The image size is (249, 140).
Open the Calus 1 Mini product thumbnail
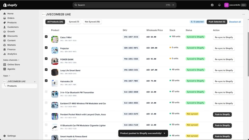pos(55,40)
